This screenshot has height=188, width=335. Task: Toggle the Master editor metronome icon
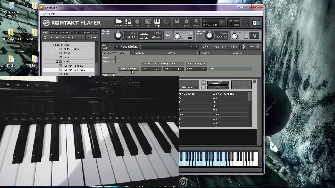pyautogui.click(x=128, y=23)
